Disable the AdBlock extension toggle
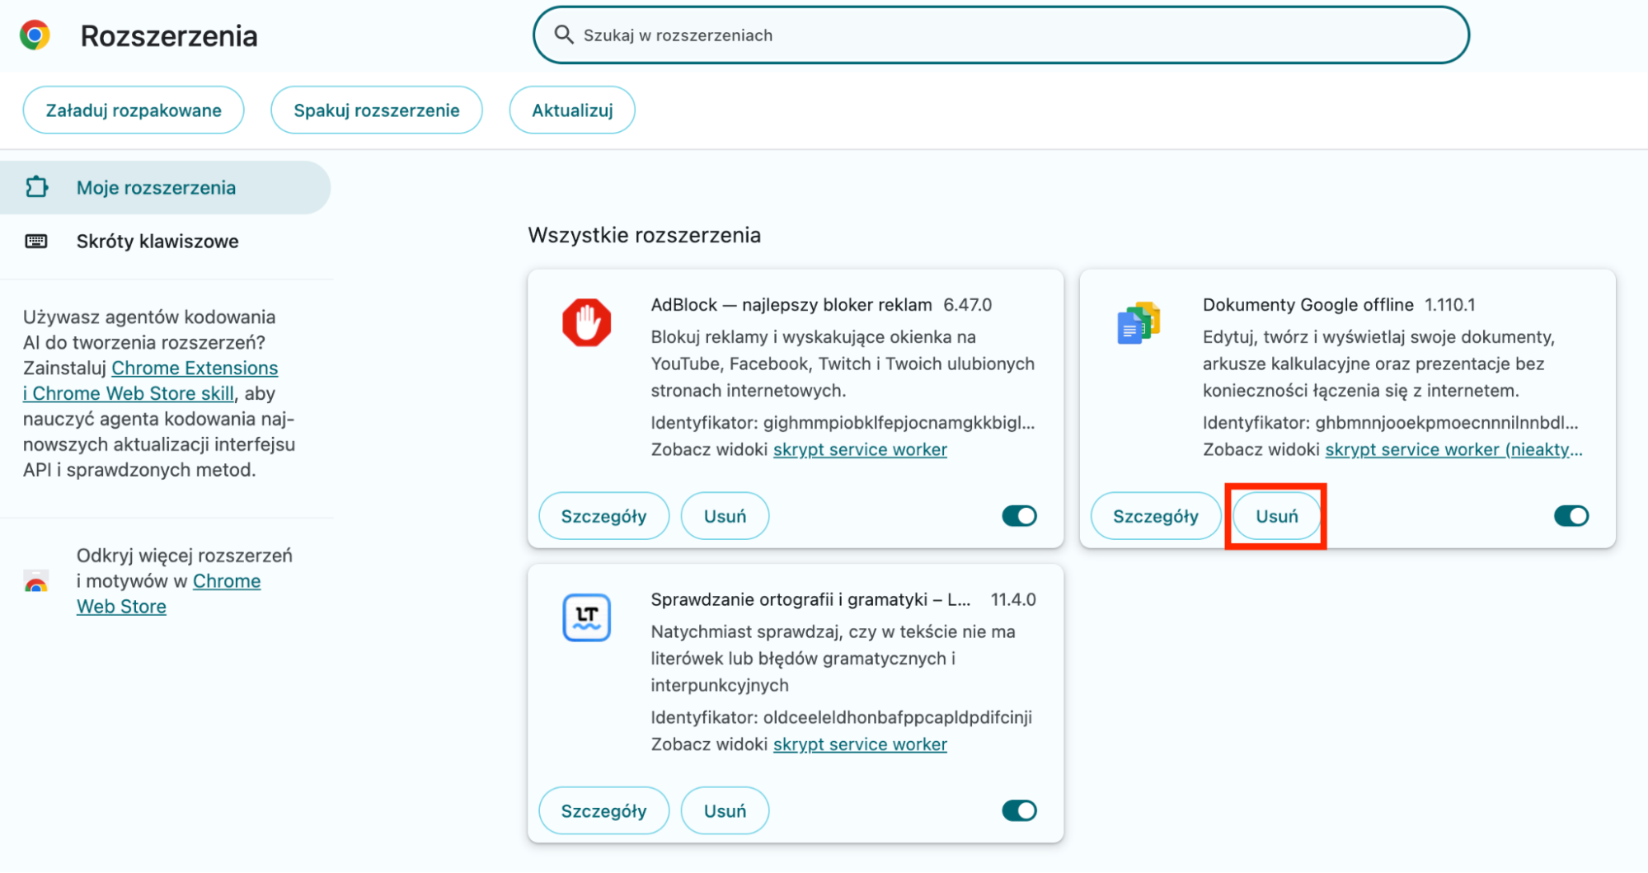Viewport: 1648px width, 873px height. pos(1019,516)
